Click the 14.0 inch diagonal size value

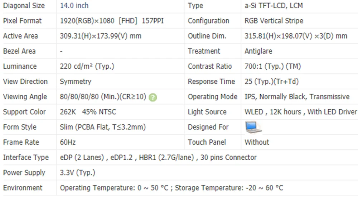[x=74, y=6]
